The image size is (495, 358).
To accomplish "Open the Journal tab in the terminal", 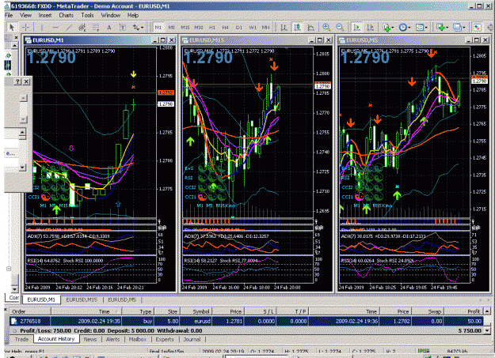I will 192,339.
